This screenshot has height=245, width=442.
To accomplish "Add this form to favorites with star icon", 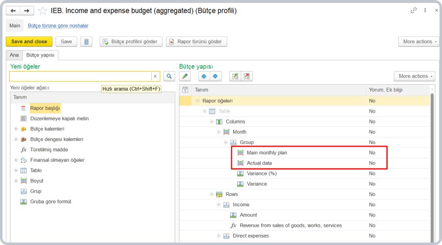I will click(x=43, y=11).
